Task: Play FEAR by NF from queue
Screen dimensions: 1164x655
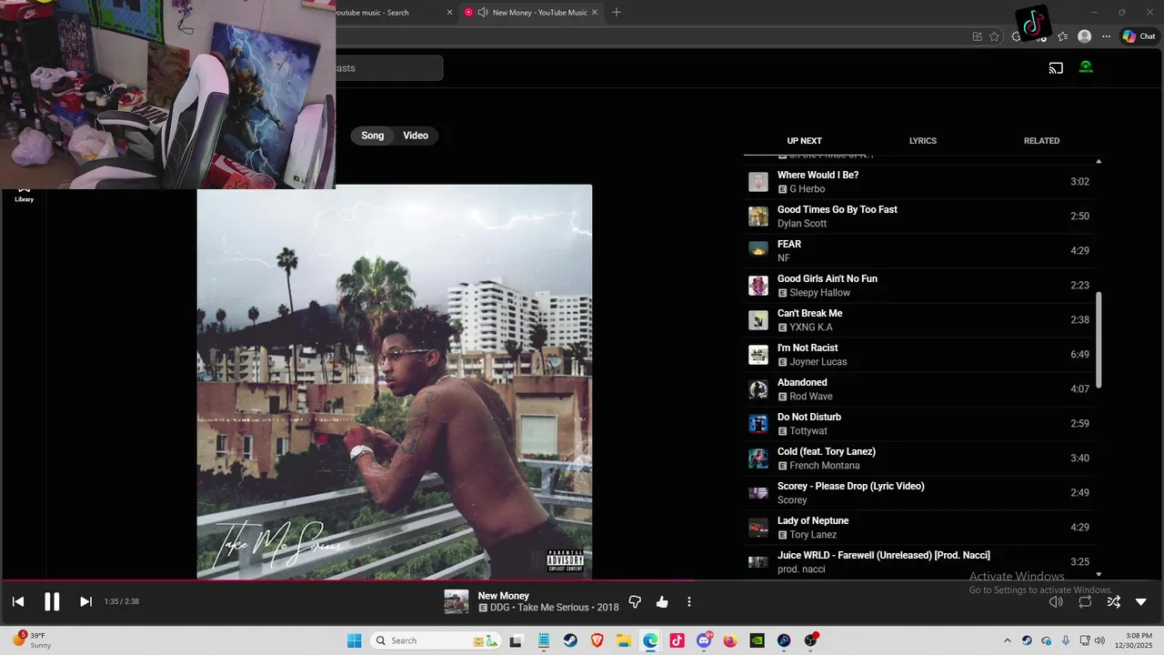Action: tap(918, 251)
